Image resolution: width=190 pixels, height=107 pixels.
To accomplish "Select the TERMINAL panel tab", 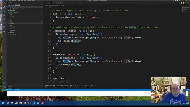I will [x=68, y=82].
